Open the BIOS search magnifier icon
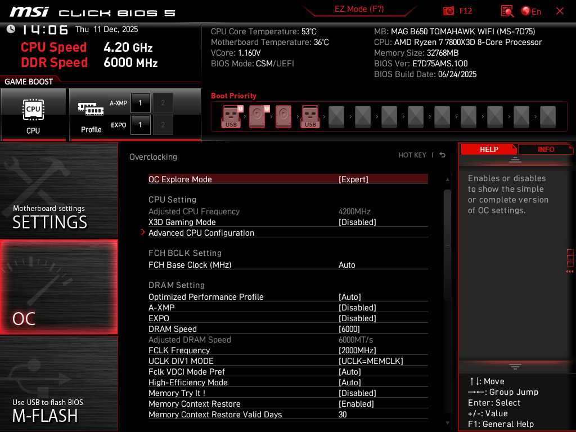 [x=507, y=11]
